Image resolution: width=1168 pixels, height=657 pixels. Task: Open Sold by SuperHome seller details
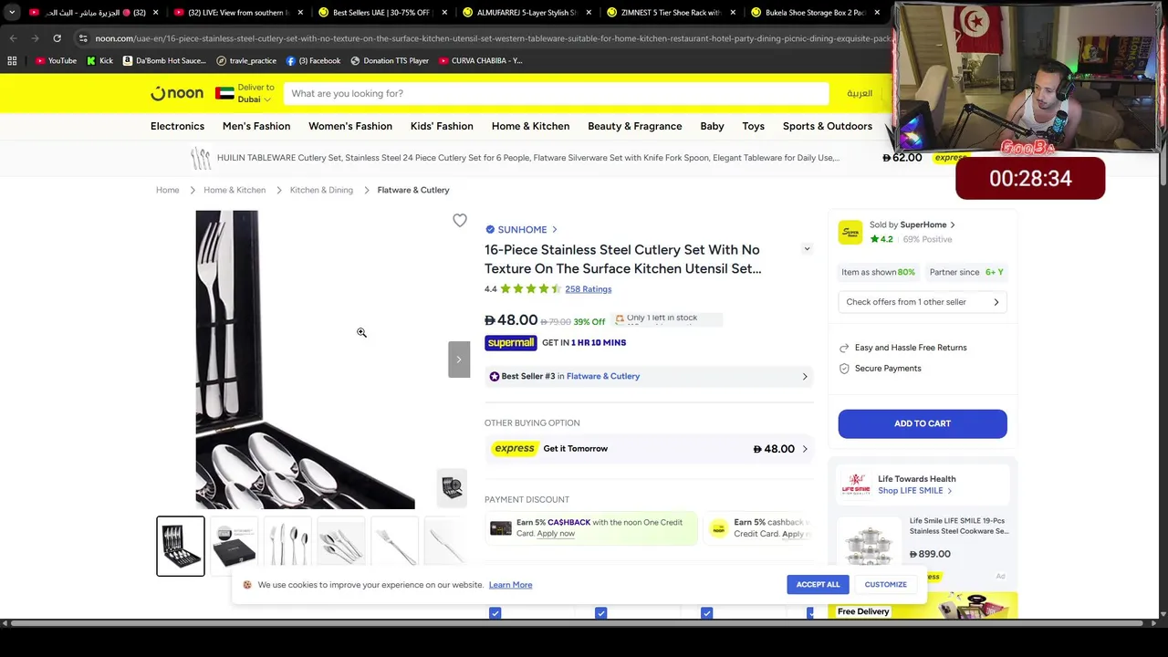point(912,224)
